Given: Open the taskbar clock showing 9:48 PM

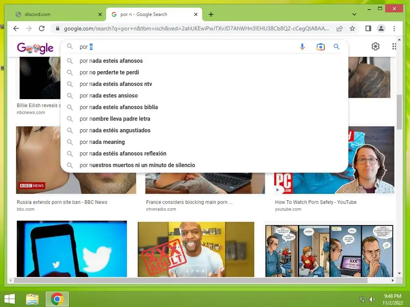Looking at the screenshot, I should [393, 299].
